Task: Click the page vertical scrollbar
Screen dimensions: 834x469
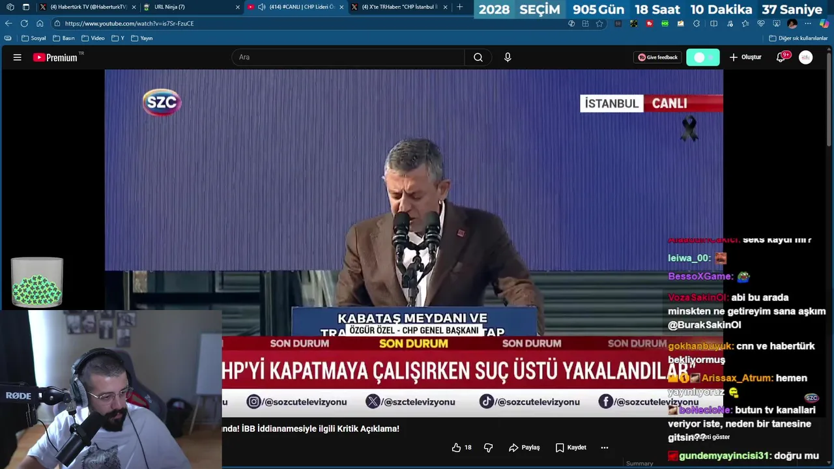Action: point(830,98)
